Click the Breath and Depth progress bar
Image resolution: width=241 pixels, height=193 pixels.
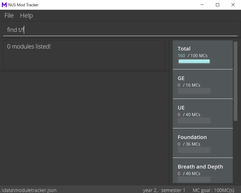tap(194, 179)
